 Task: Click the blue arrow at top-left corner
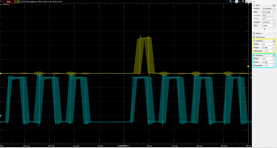point(1,2)
